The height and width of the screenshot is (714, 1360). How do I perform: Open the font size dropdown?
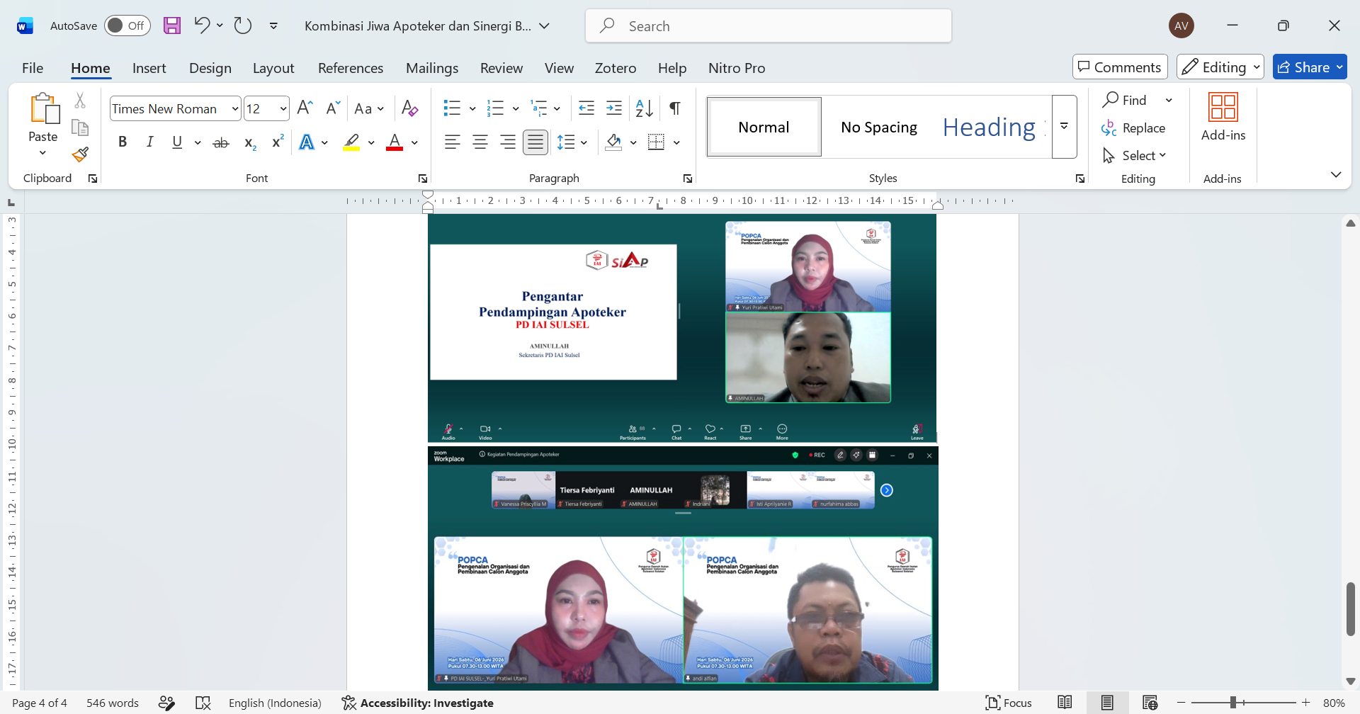click(x=283, y=108)
